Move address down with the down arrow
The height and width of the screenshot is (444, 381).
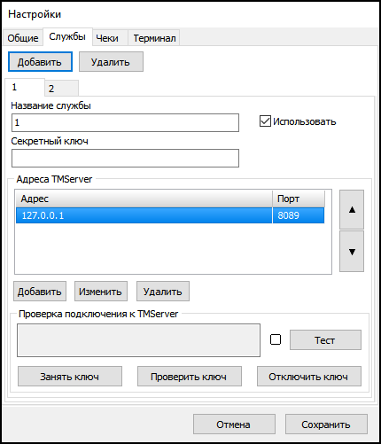(x=352, y=252)
